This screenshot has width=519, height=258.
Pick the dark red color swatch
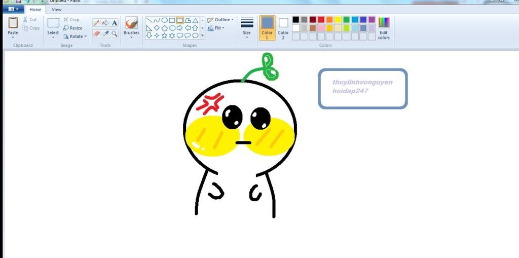tap(313, 20)
